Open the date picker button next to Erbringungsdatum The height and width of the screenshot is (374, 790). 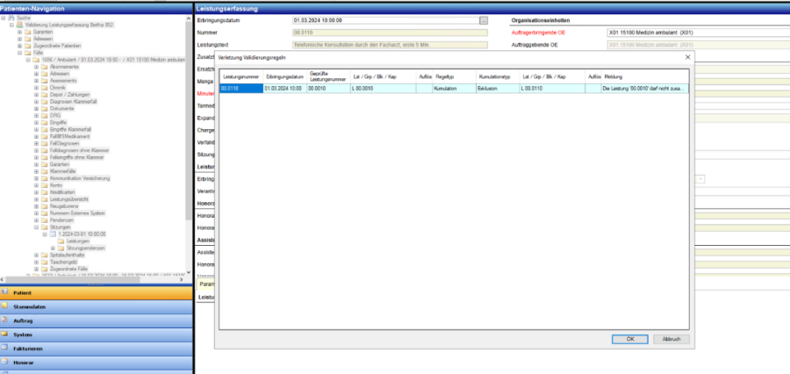point(484,21)
